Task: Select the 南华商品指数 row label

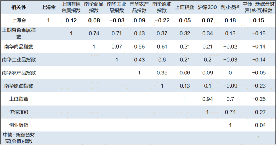Action: (x=18, y=47)
